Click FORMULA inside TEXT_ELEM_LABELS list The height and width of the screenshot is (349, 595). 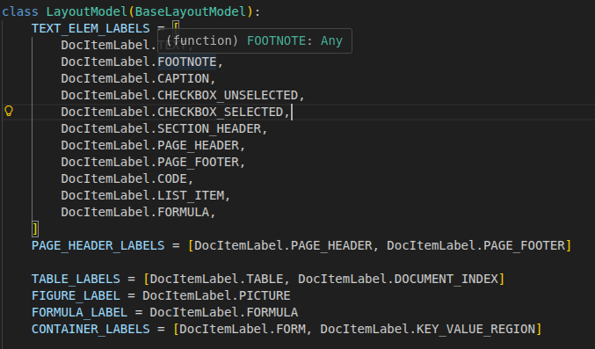click(184, 212)
